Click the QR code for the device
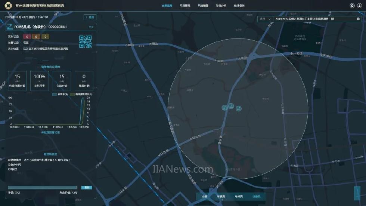366x206 pixels. point(85,41)
